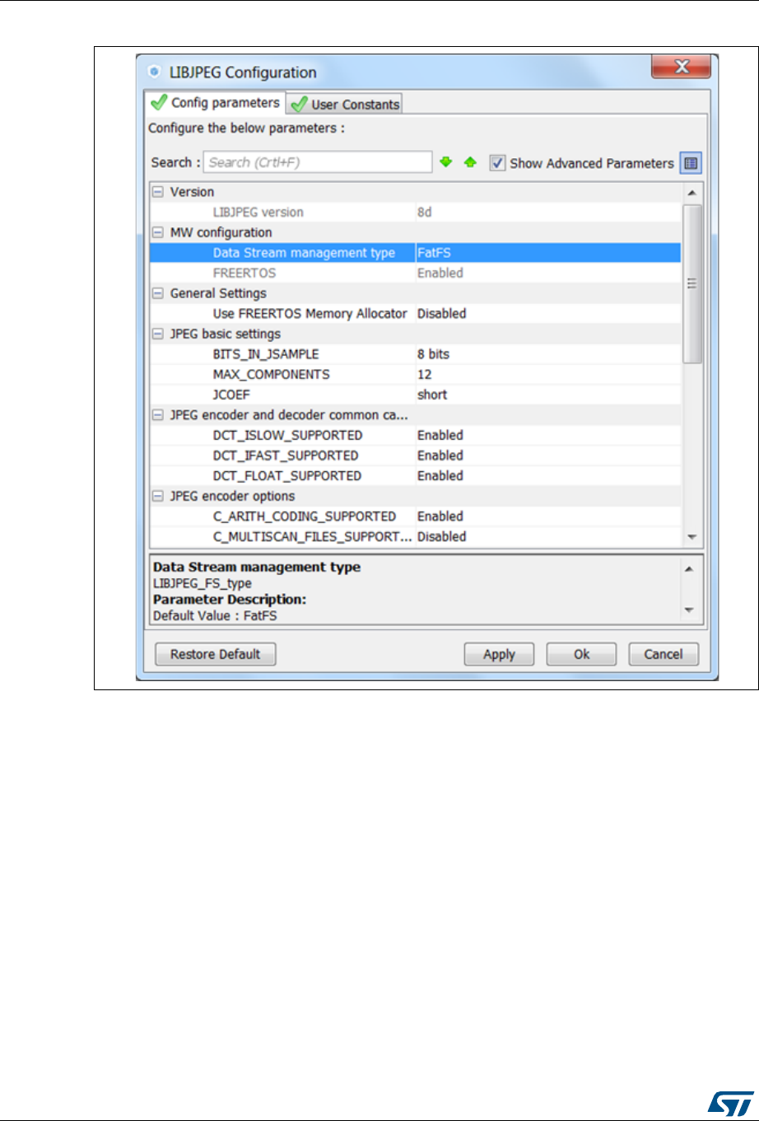Viewport: 759px width, 1121px height.
Task: Click the Cancel button
Action: coord(664,654)
